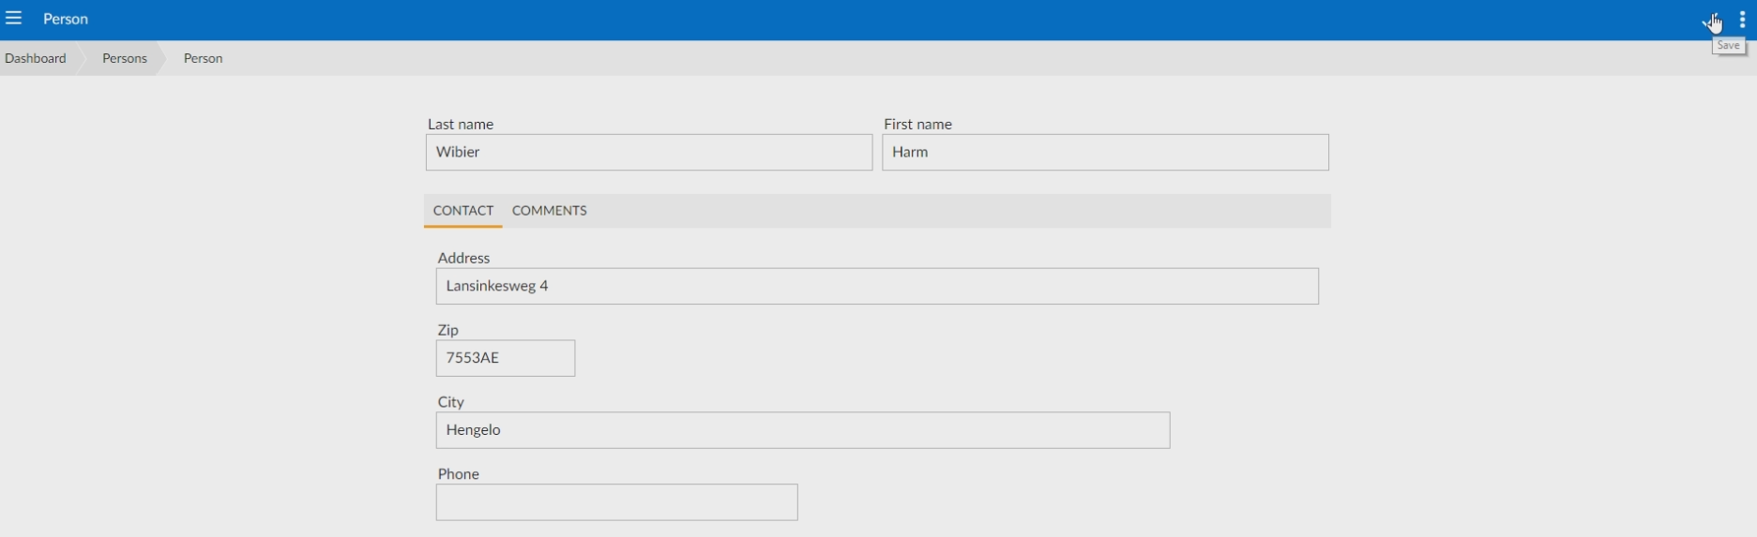Select the CONTACT tab
The image size is (1757, 537).
coord(462,211)
